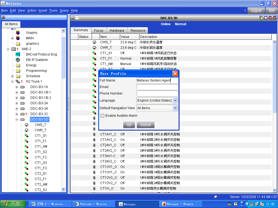
Task: Click the Eth IP Datalink icon
Action: coord(18,60)
